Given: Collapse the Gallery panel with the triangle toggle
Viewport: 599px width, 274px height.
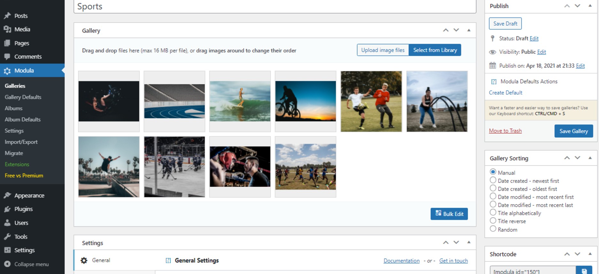Looking at the screenshot, I should click(x=469, y=30).
